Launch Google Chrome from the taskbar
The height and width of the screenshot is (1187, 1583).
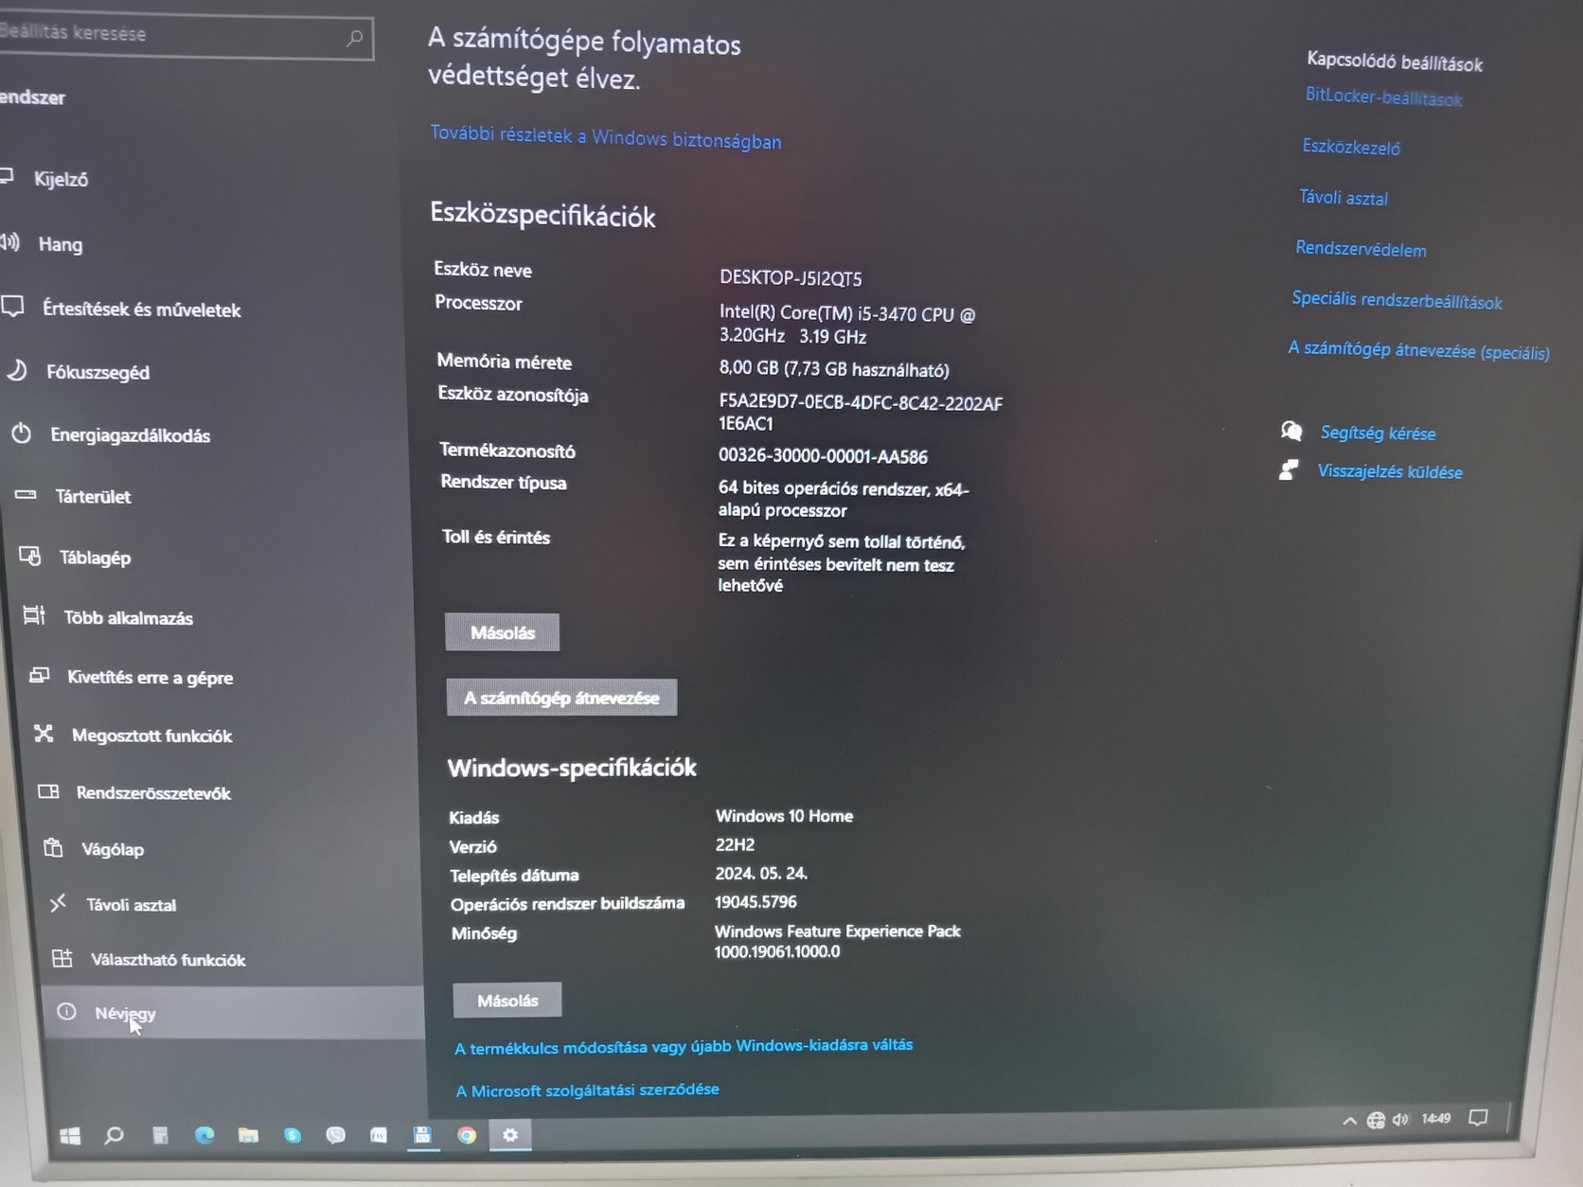[466, 1135]
